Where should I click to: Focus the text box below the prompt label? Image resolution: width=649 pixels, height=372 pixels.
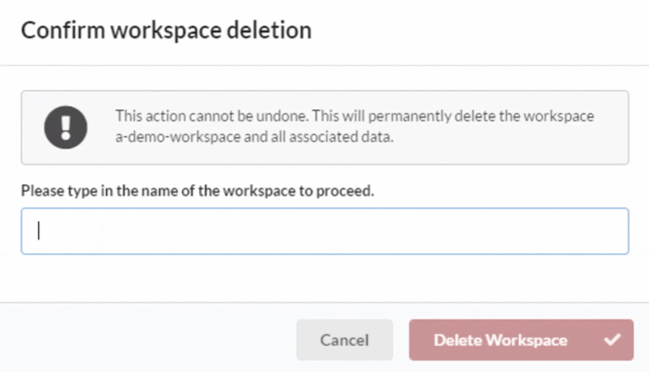pyautogui.click(x=325, y=231)
